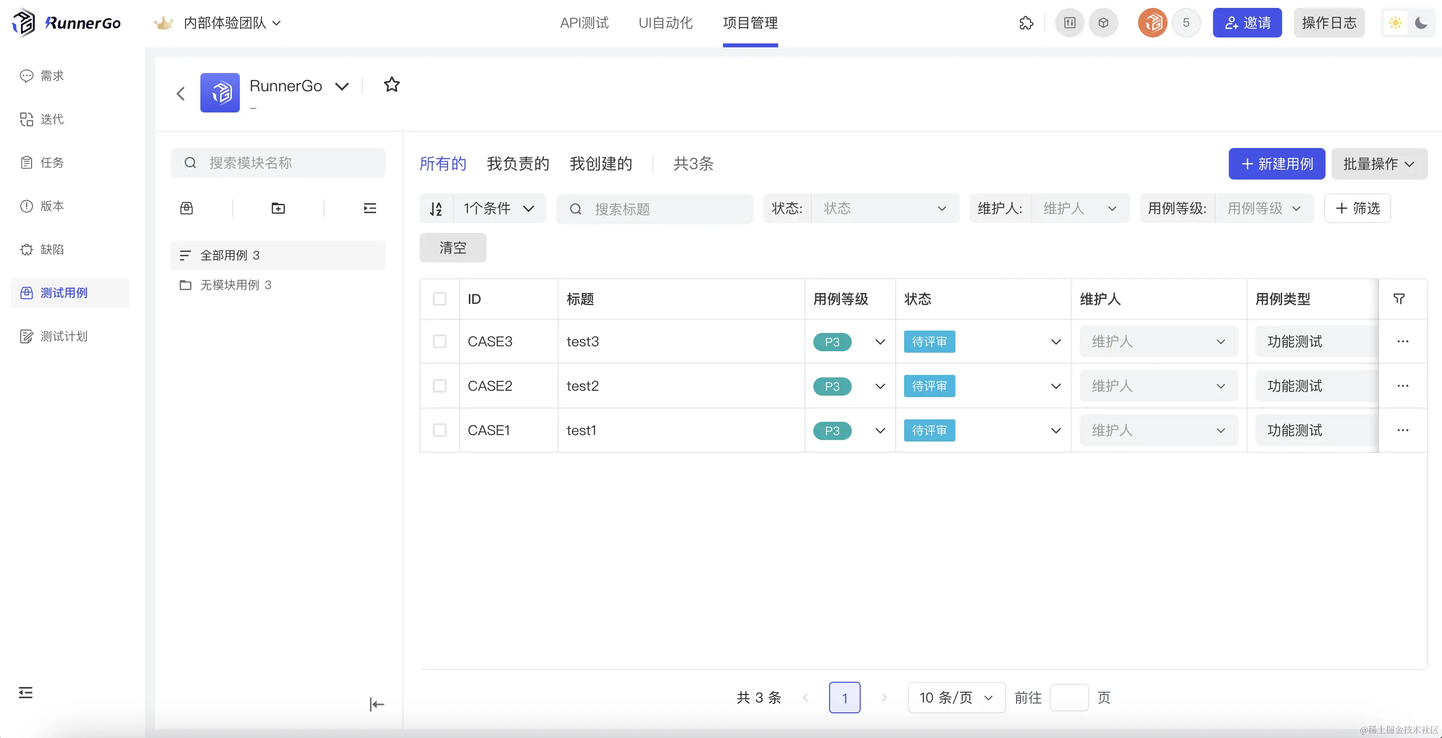This screenshot has width=1442, height=738.
Task: Switch to the API测试 tab
Action: coord(584,23)
